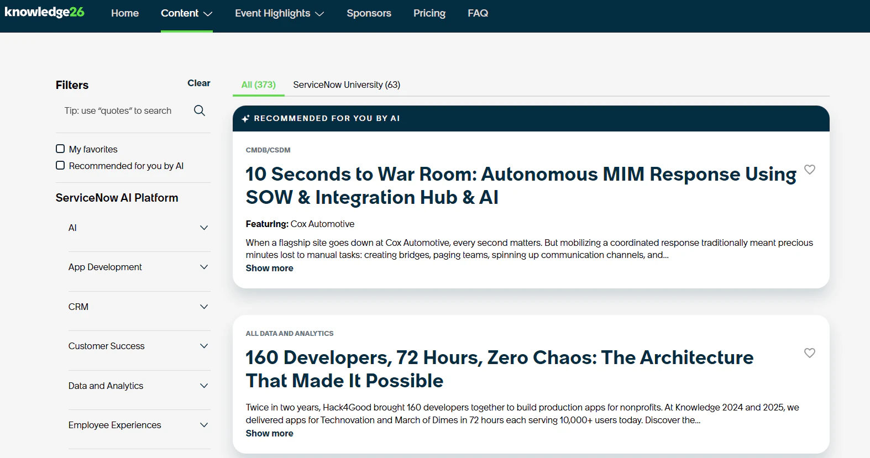
Task: Enable Recommended for you by AI checkbox
Action: [60, 165]
